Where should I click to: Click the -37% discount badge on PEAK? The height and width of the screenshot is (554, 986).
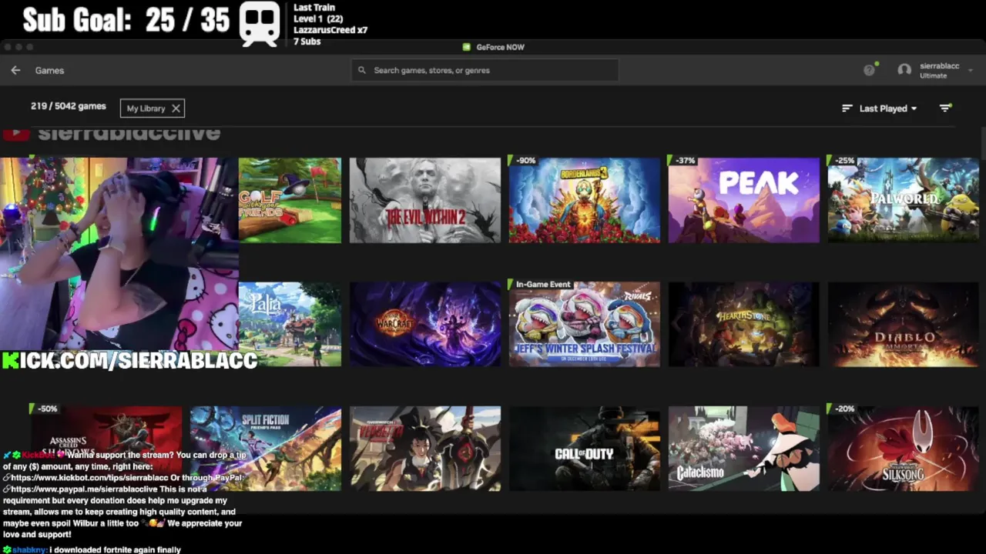685,161
